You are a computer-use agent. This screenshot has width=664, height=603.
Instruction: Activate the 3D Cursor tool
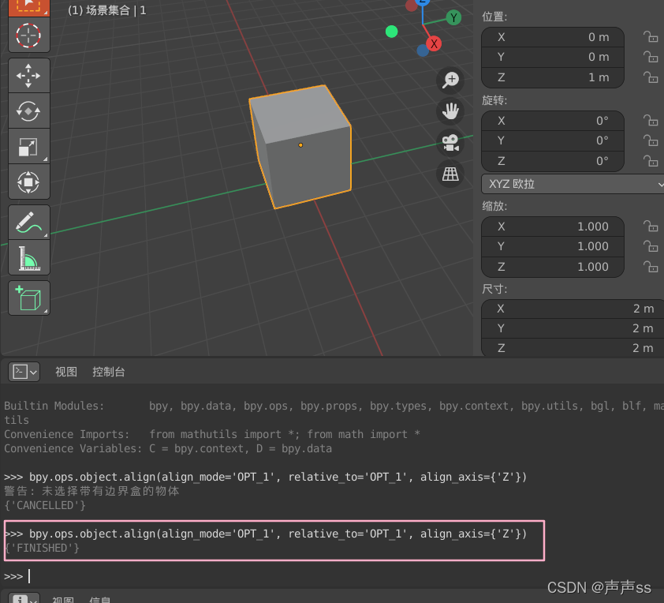coord(29,36)
